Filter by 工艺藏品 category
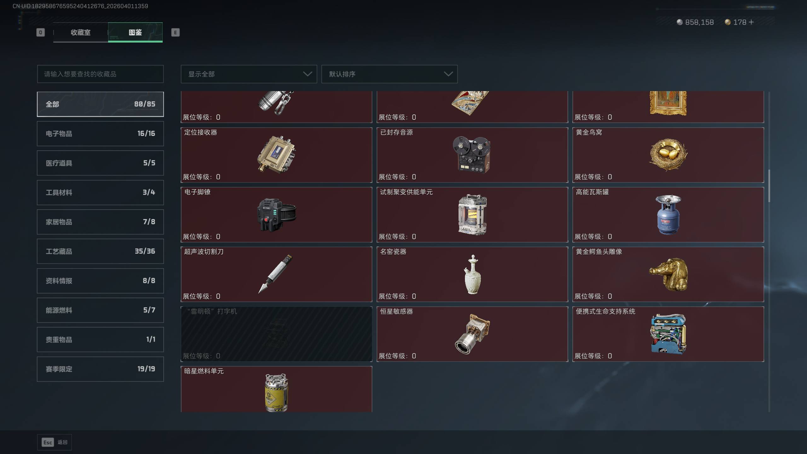 pos(100,251)
